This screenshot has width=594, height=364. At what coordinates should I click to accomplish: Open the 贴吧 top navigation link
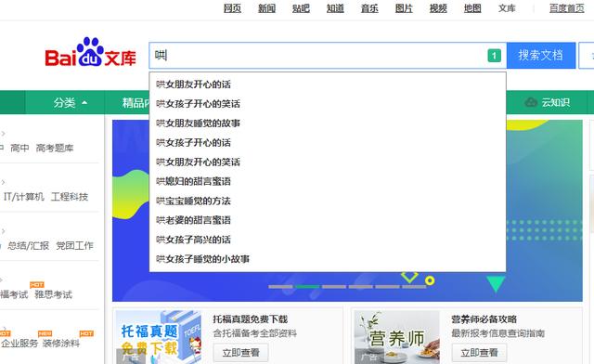coord(301,8)
